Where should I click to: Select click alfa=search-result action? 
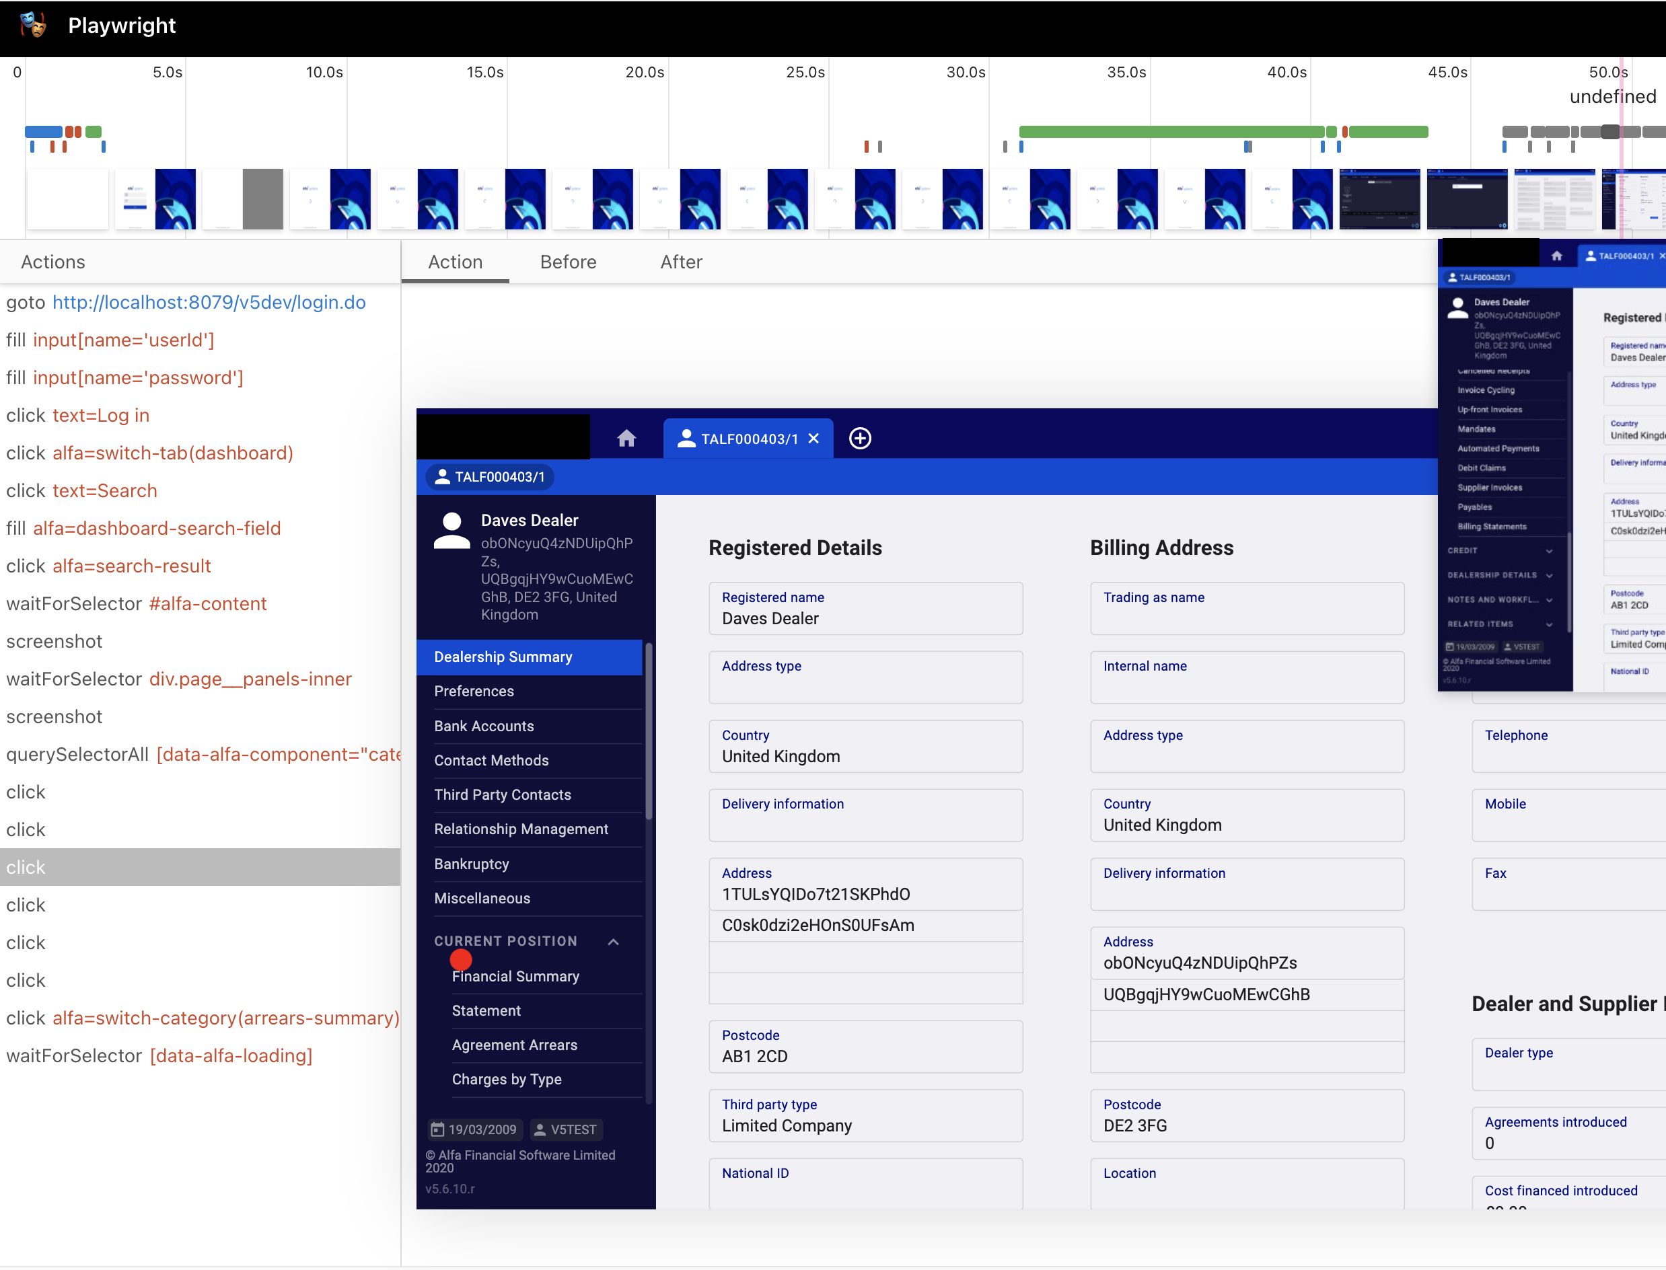coord(200,566)
